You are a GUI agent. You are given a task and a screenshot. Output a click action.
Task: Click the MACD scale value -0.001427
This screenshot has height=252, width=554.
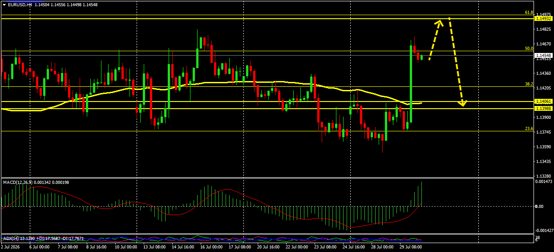(x=543, y=230)
